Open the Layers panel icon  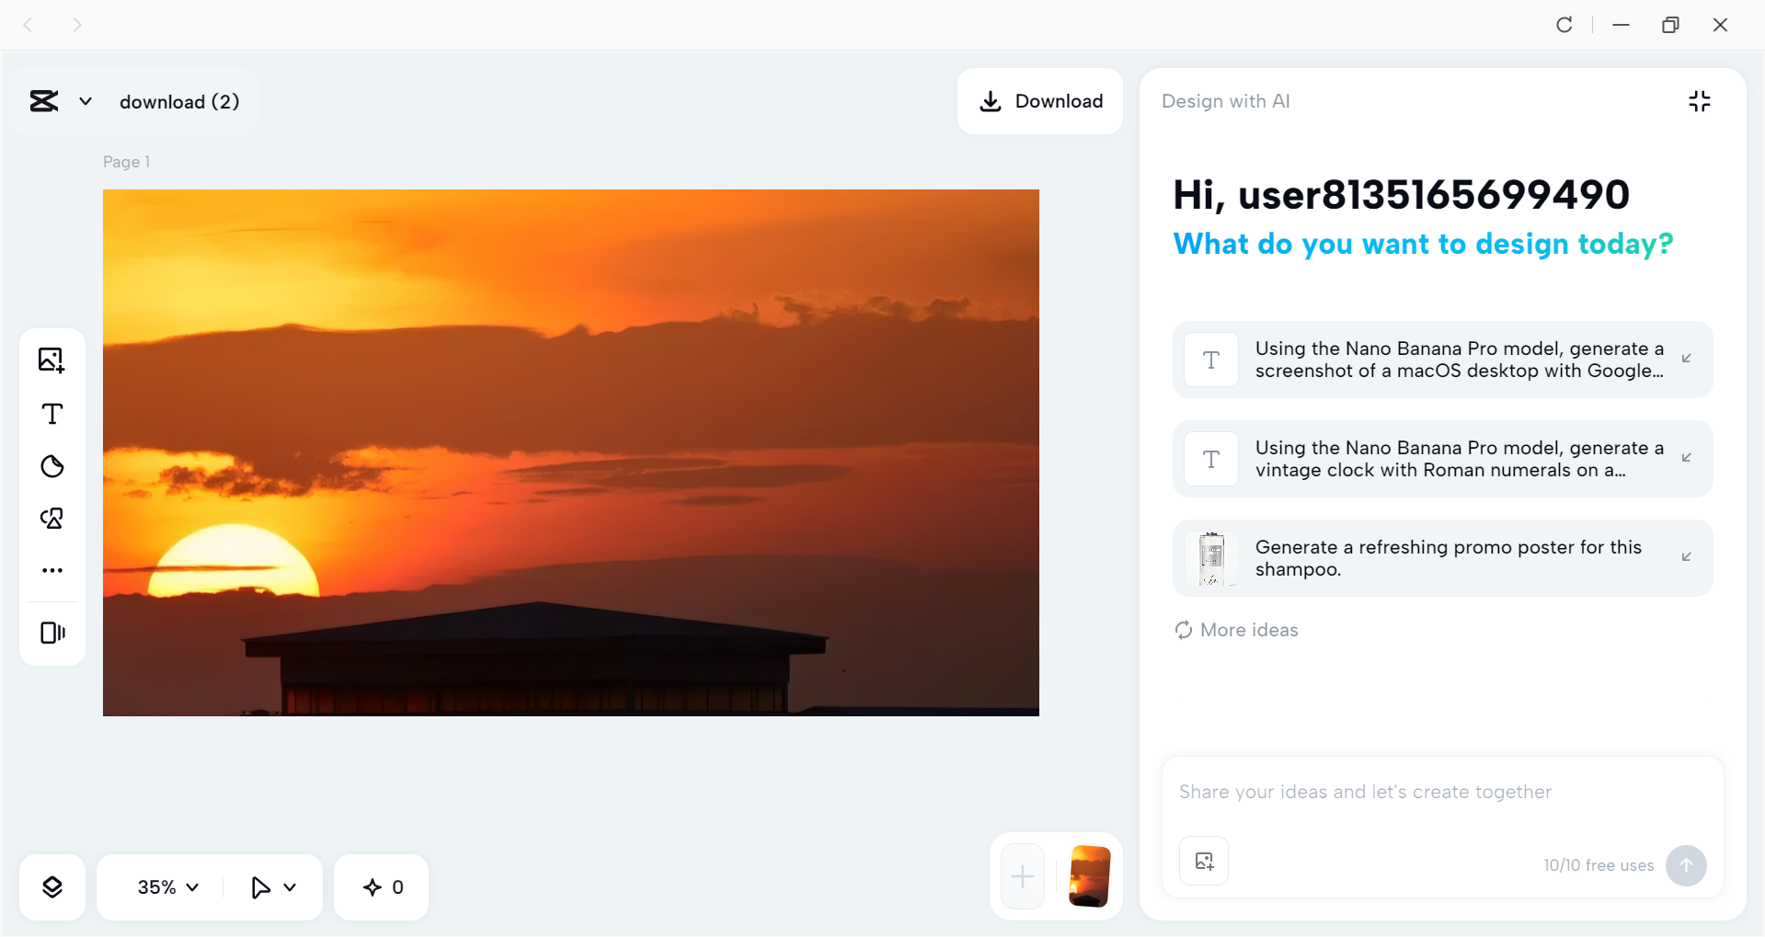click(52, 886)
